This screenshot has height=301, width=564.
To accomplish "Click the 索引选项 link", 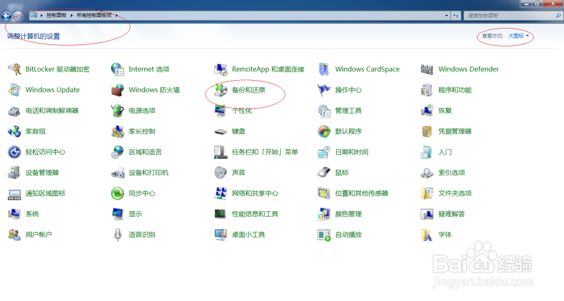I will coord(451,173).
